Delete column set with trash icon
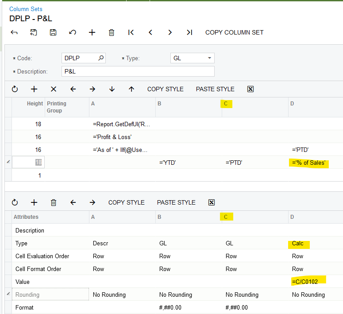The image size is (343, 314). pos(112,32)
